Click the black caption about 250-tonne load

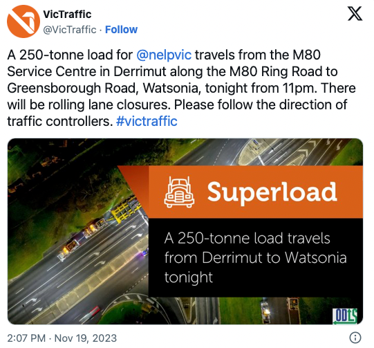[x=256, y=258]
